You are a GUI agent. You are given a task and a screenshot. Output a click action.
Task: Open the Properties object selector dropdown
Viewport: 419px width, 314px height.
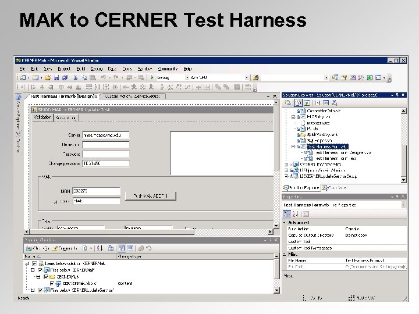click(403, 205)
